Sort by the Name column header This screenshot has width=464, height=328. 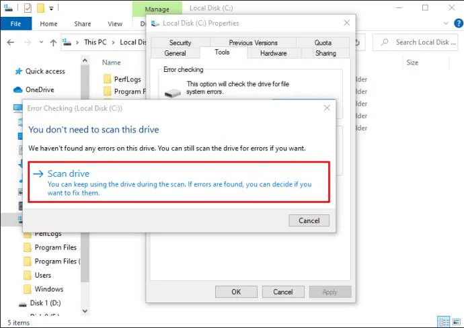coord(111,63)
